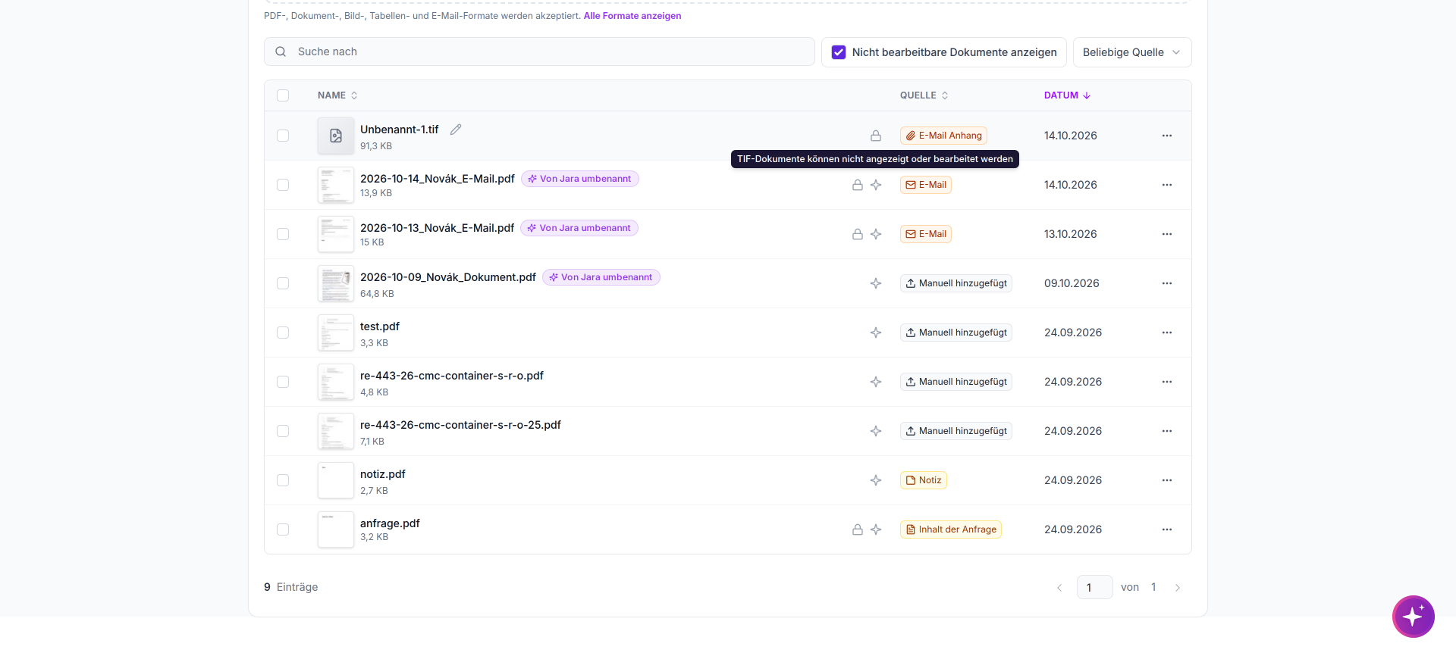The height and width of the screenshot is (659, 1456).
Task: Click the sparkle icon for re-443-26-cmc-container-s-r-o.pdf
Action: click(876, 382)
